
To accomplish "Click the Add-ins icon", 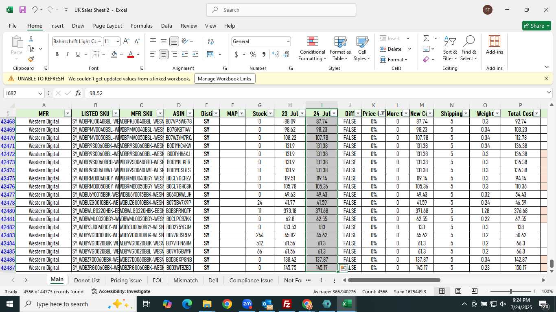I will 494,45.
